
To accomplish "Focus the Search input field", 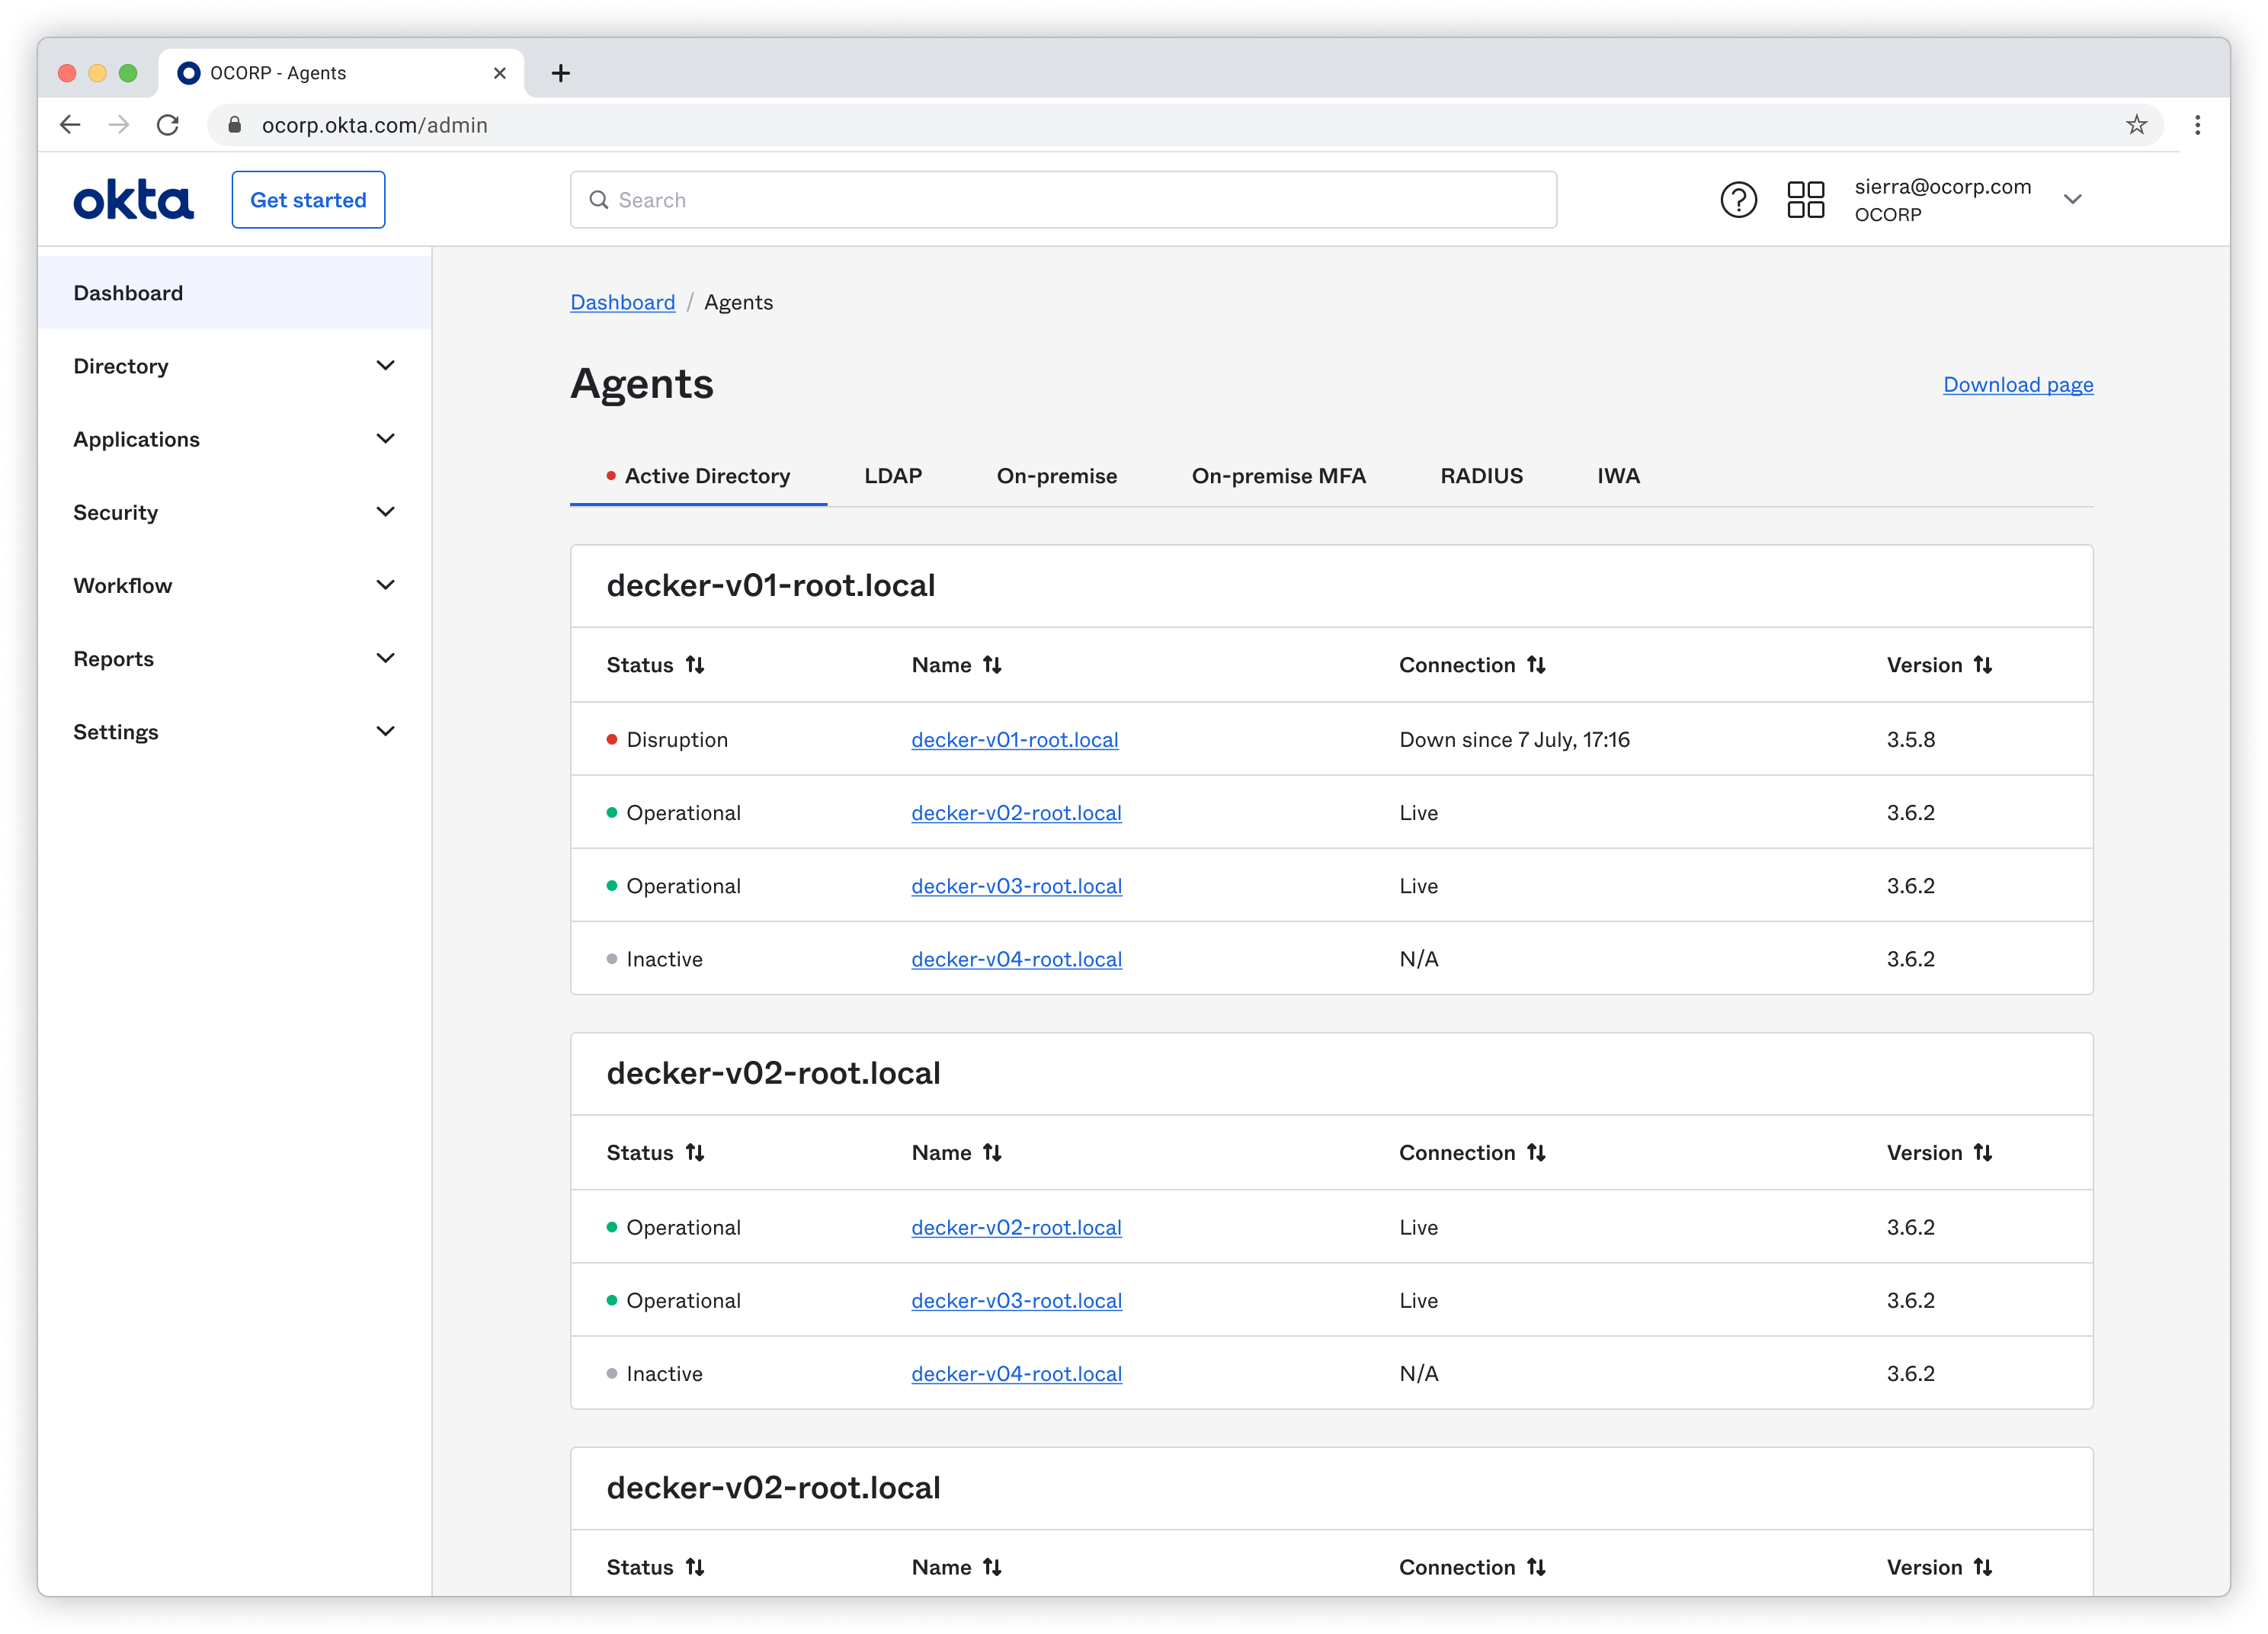I will [x=1063, y=200].
